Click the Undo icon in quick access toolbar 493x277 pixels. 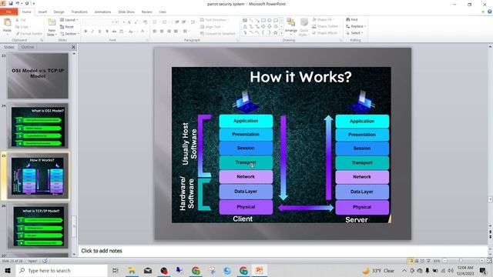point(18,3)
